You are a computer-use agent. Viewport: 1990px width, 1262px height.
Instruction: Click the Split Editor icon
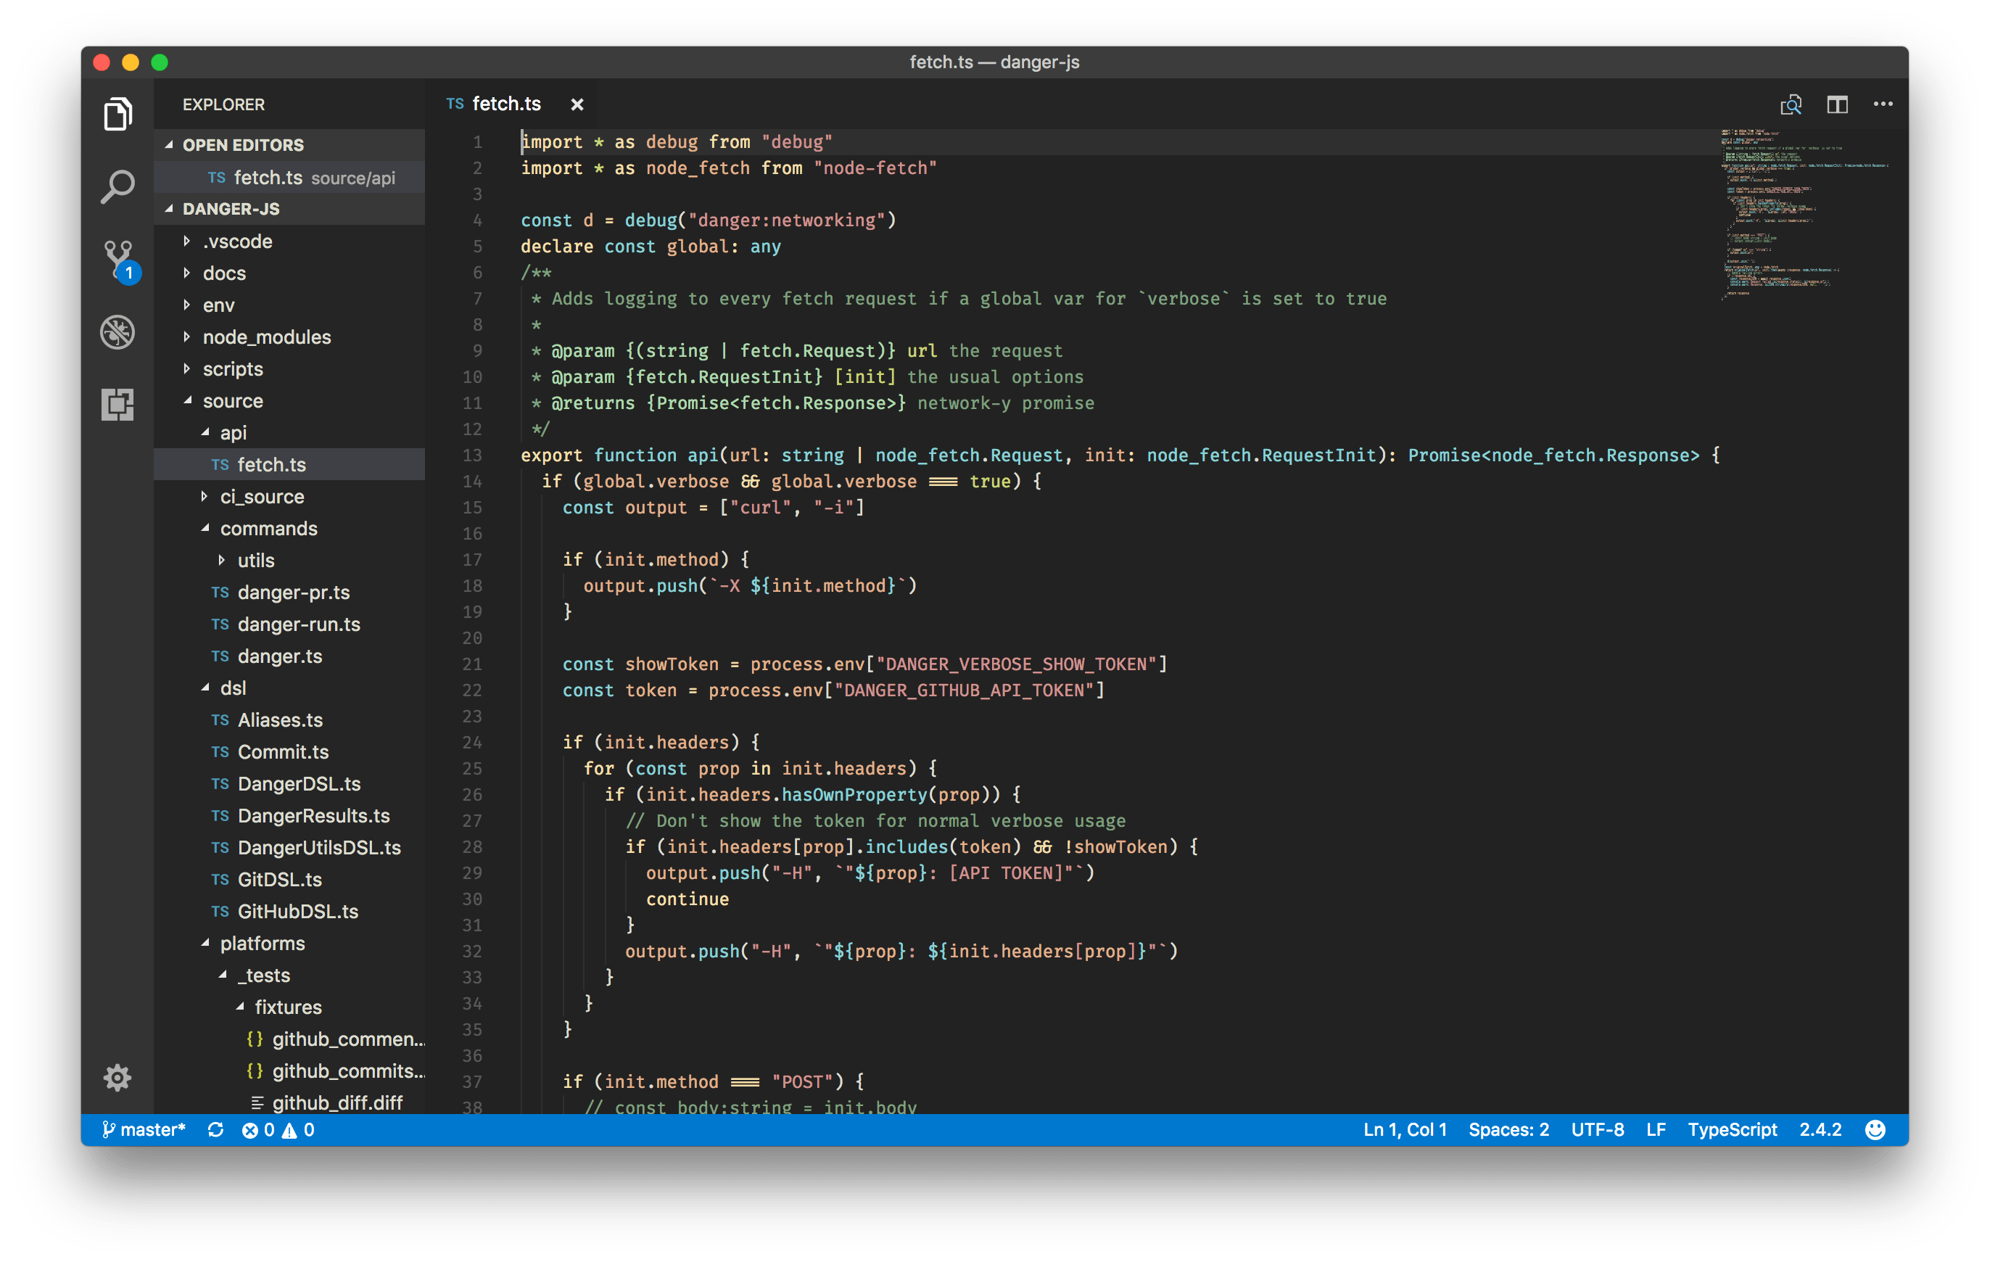coord(1838,104)
